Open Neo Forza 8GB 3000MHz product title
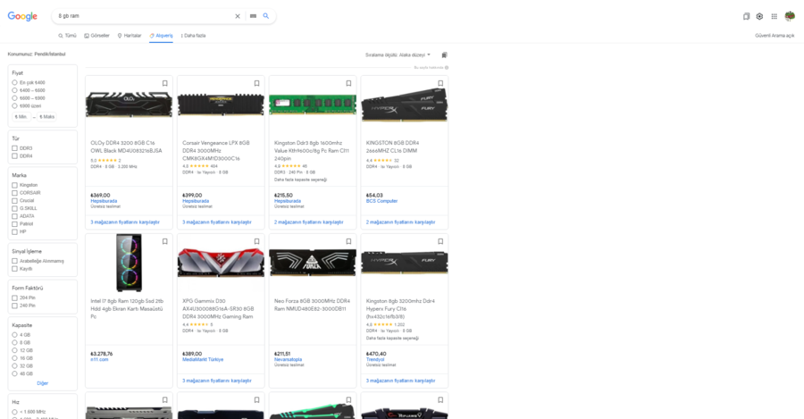The image size is (804, 419). 313,305
